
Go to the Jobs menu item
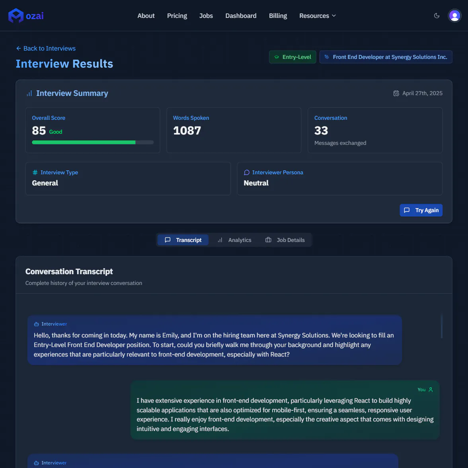pyautogui.click(x=206, y=16)
